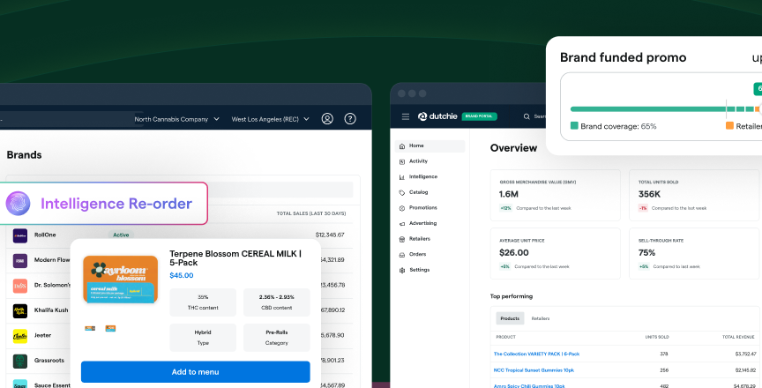Click the Promotions sidebar icon
The width and height of the screenshot is (762, 388).
point(402,208)
